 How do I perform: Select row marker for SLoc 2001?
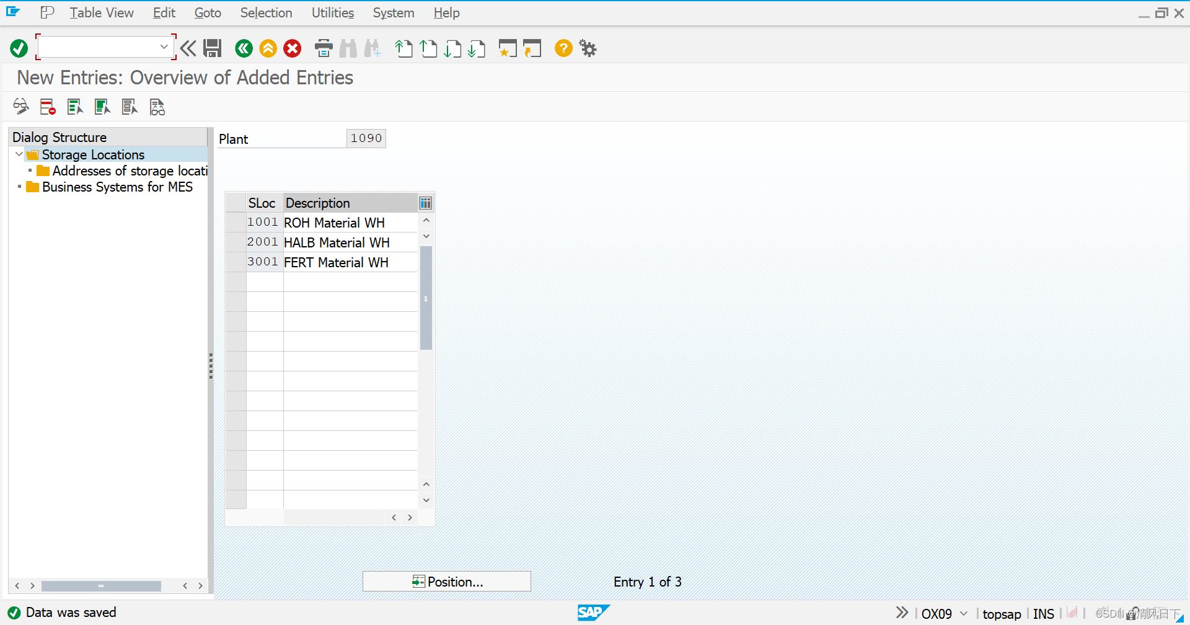236,242
